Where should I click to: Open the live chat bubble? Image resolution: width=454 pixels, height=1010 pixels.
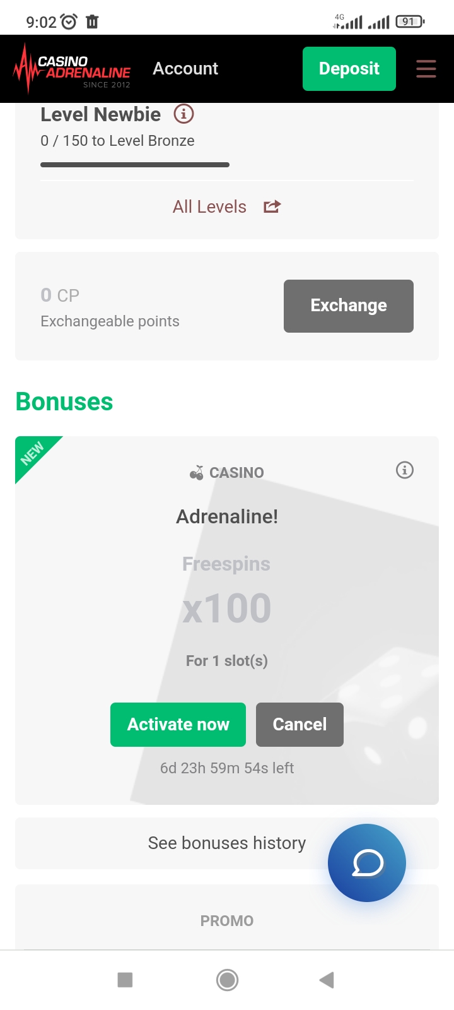coord(367,863)
